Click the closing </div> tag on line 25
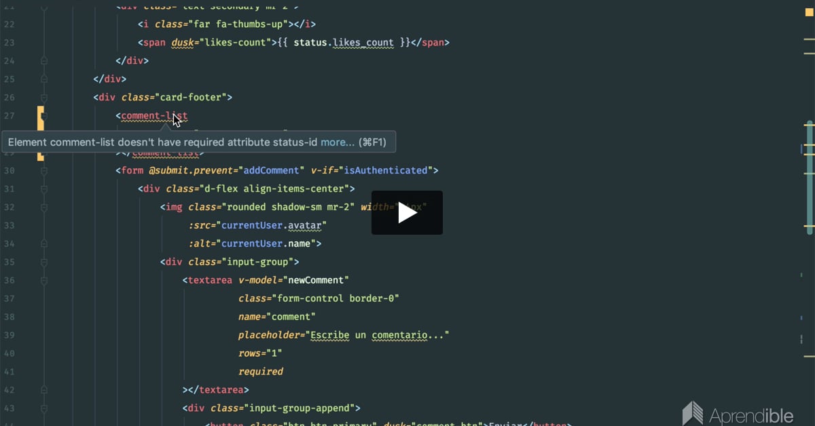This screenshot has height=426, width=815. click(110, 79)
